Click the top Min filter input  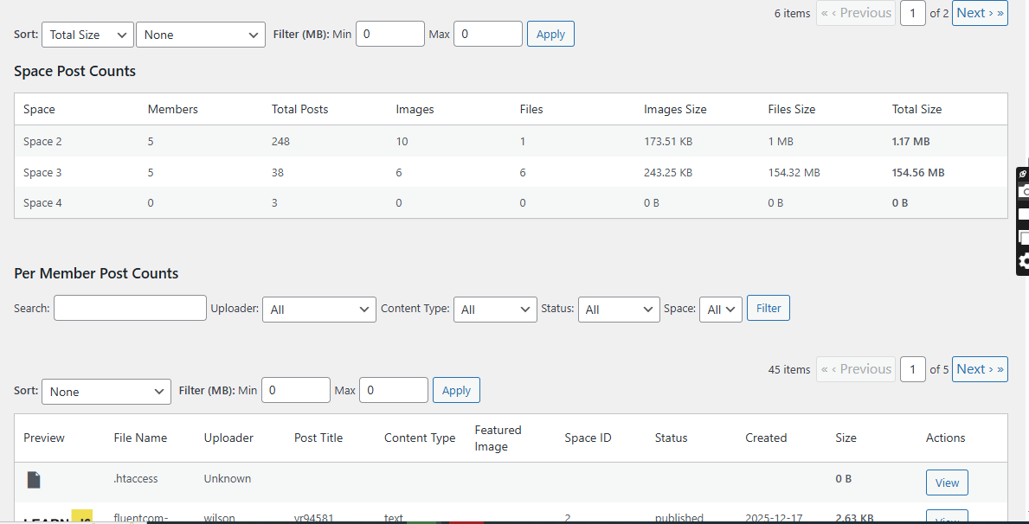coord(389,35)
